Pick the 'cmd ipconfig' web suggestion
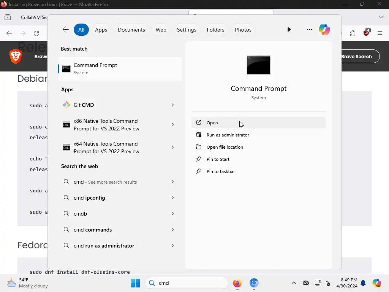Viewport: 389px width, 292px height. 114,198
